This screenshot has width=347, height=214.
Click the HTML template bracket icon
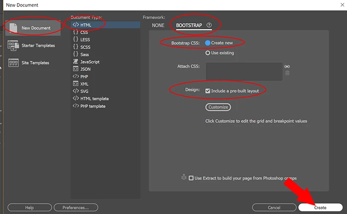pyautogui.click(x=76, y=98)
